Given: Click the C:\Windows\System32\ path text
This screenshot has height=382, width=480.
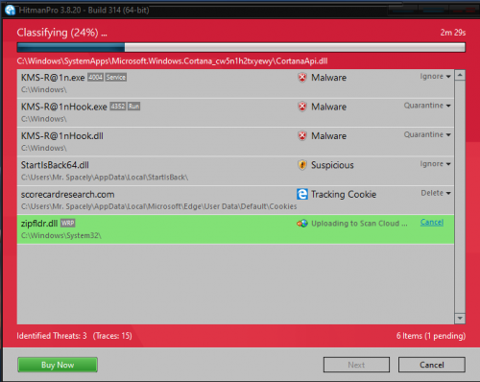Looking at the screenshot, I should 60,235.
